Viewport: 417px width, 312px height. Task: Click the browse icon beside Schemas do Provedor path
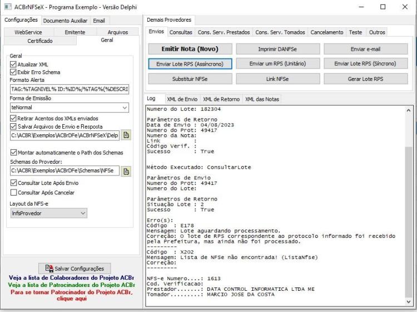click(x=126, y=171)
